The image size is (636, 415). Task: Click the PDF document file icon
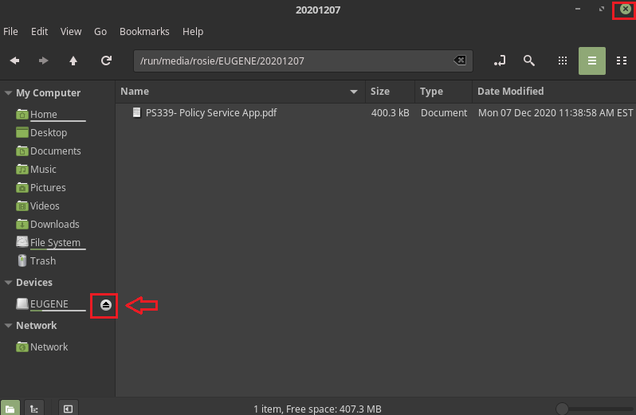(137, 112)
